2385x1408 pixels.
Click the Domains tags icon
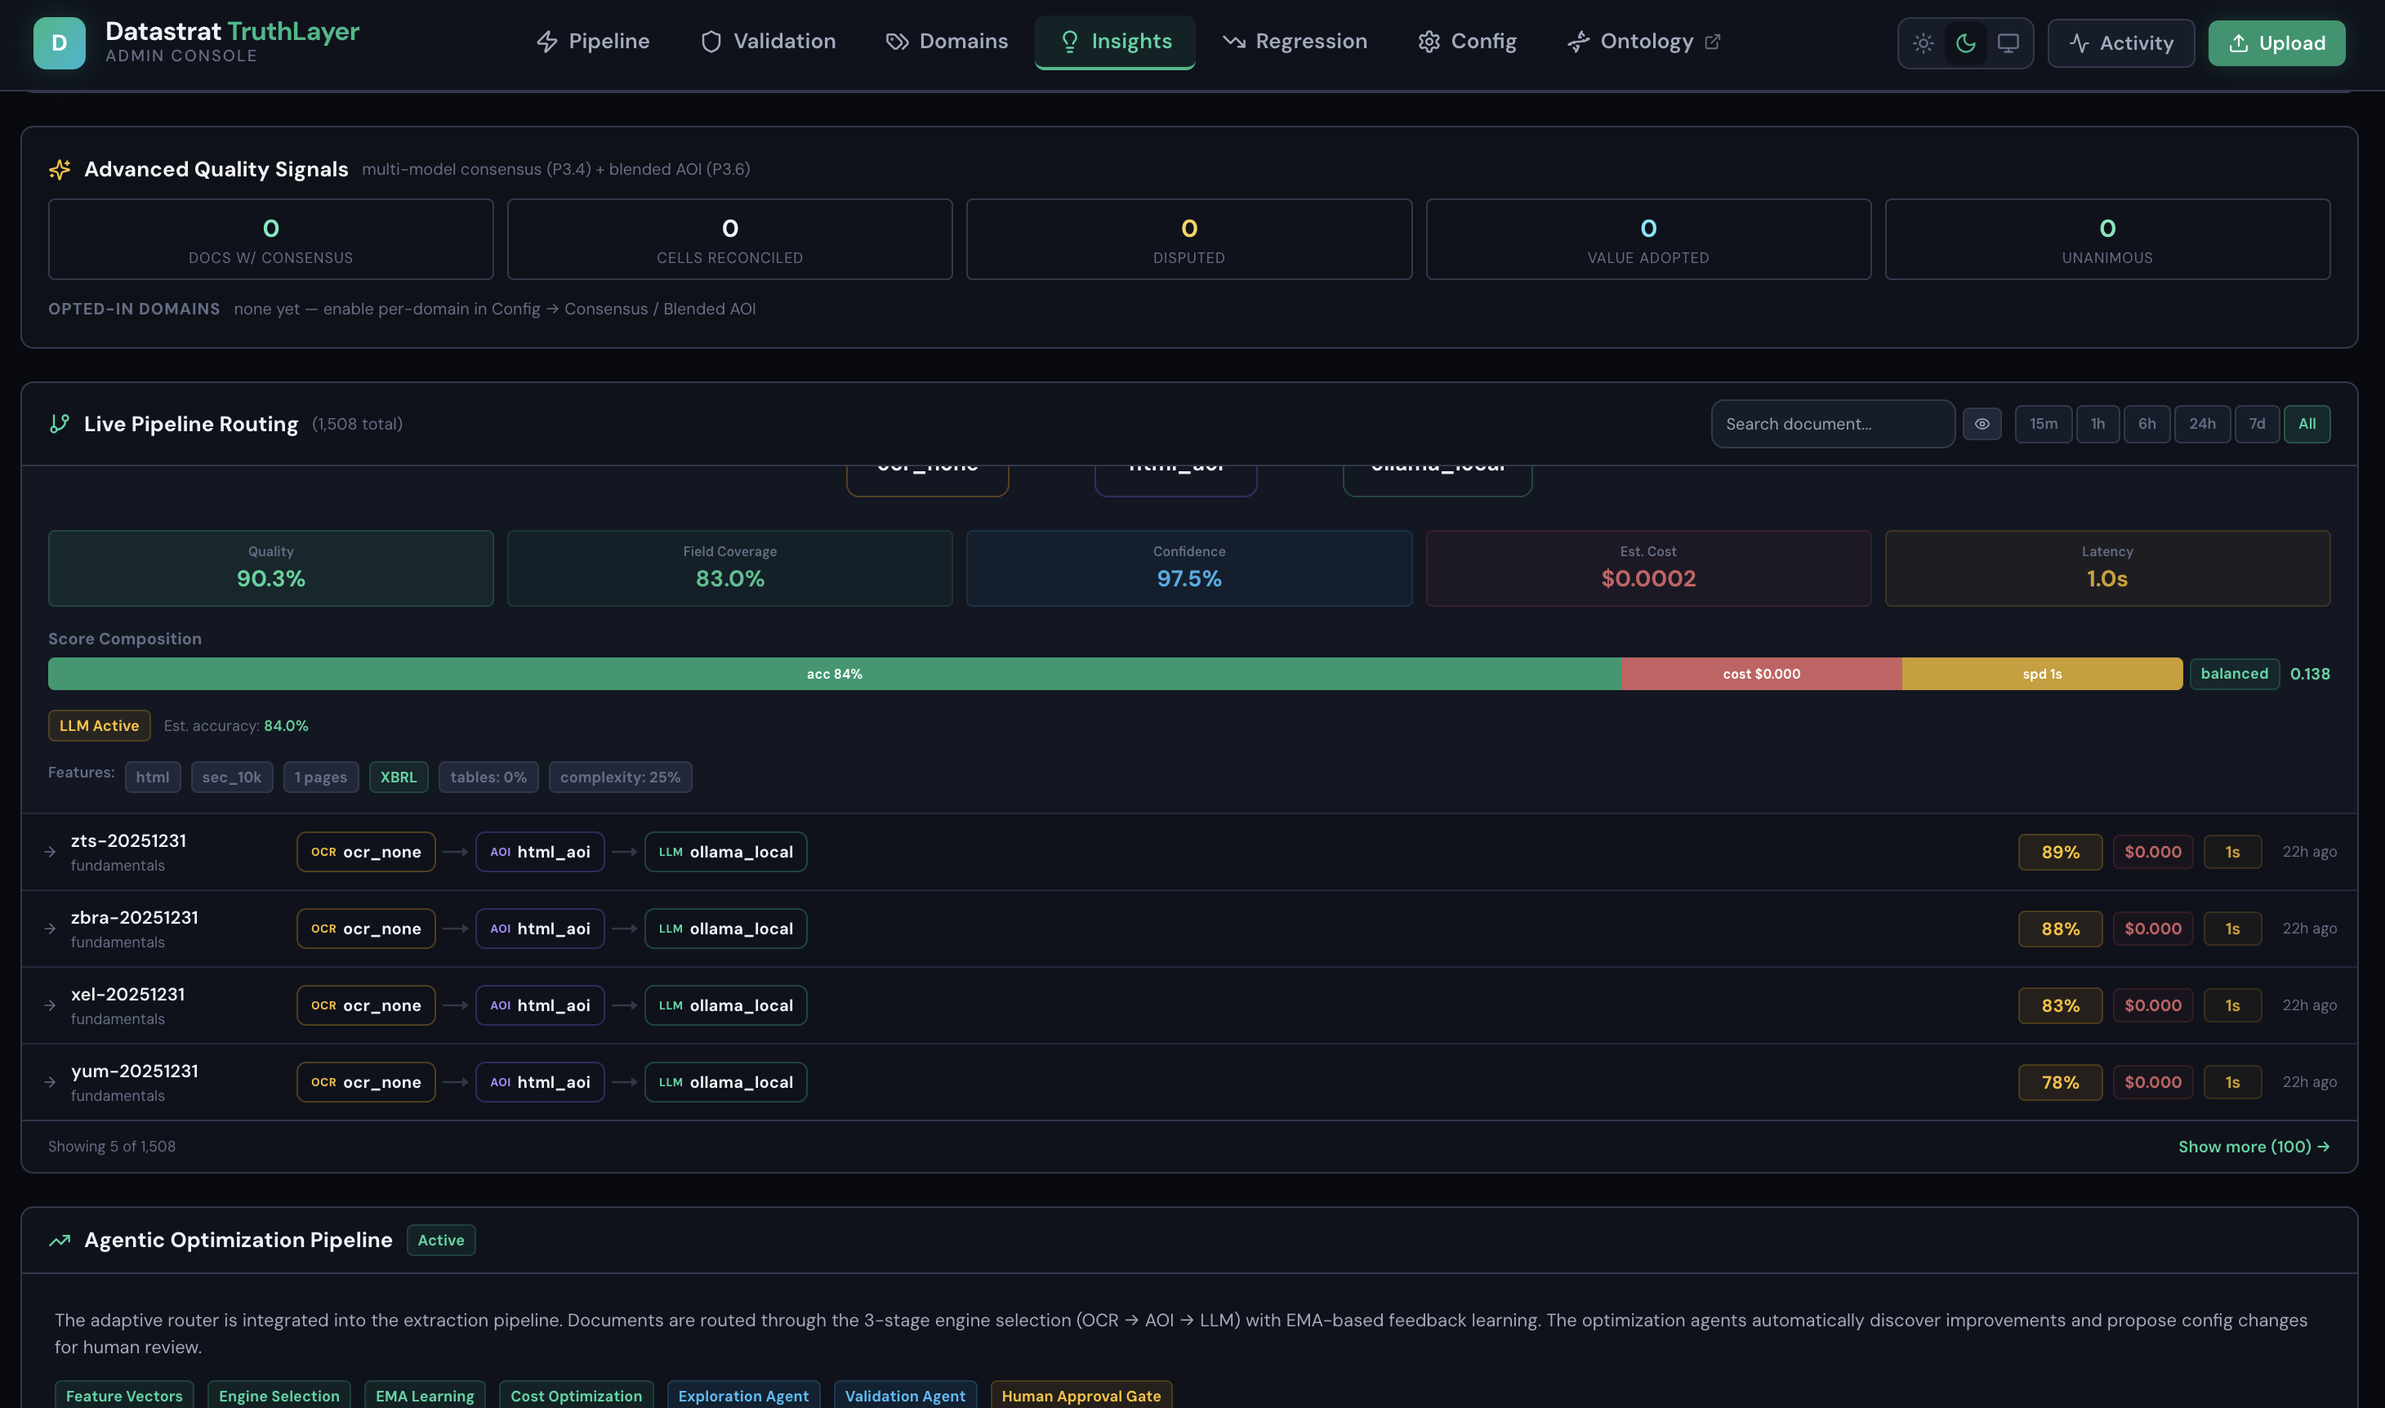click(x=898, y=42)
